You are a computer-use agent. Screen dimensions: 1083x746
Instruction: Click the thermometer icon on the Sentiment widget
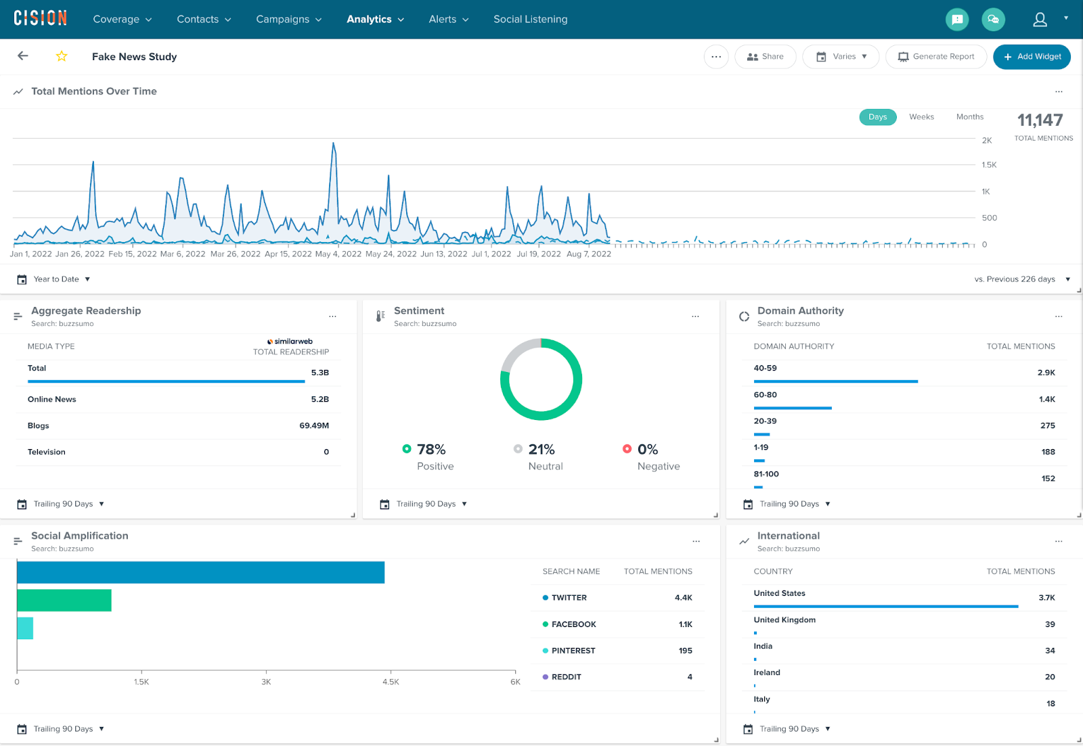pos(380,315)
